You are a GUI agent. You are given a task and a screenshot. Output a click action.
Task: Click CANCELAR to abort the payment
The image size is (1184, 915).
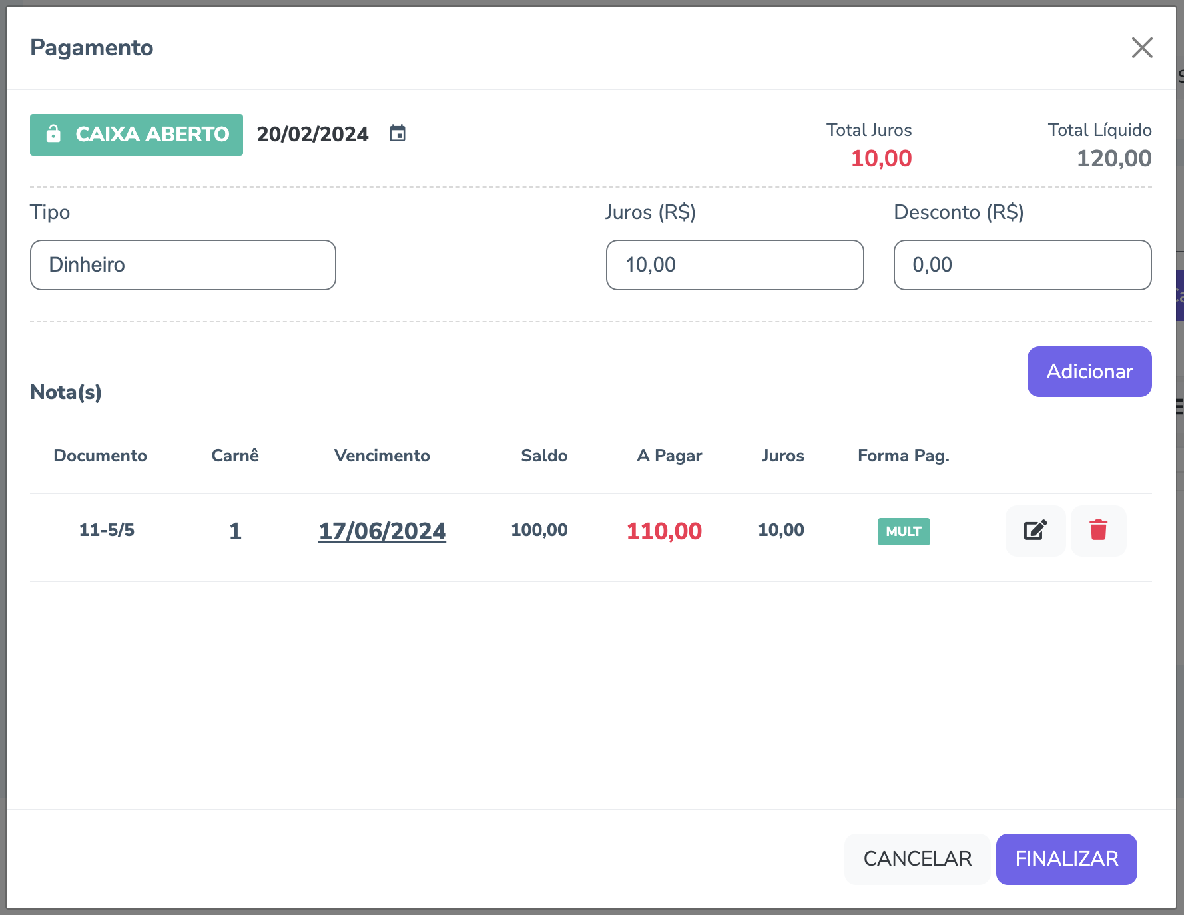pos(917,859)
